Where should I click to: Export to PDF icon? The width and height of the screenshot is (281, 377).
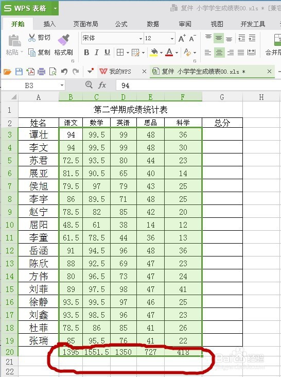(30, 72)
